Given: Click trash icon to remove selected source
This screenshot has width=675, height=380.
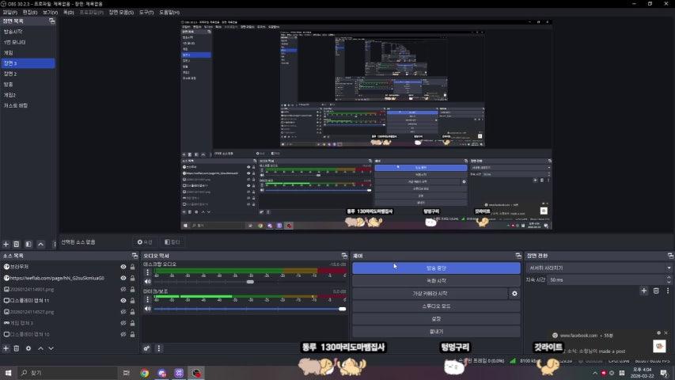Looking at the screenshot, I should tap(17, 348).
